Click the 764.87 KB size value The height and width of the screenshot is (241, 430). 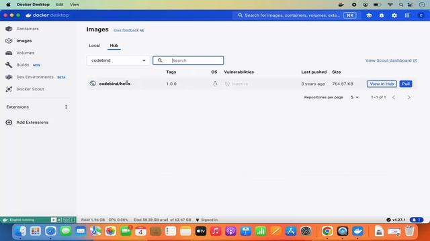[x=343, y=84]
